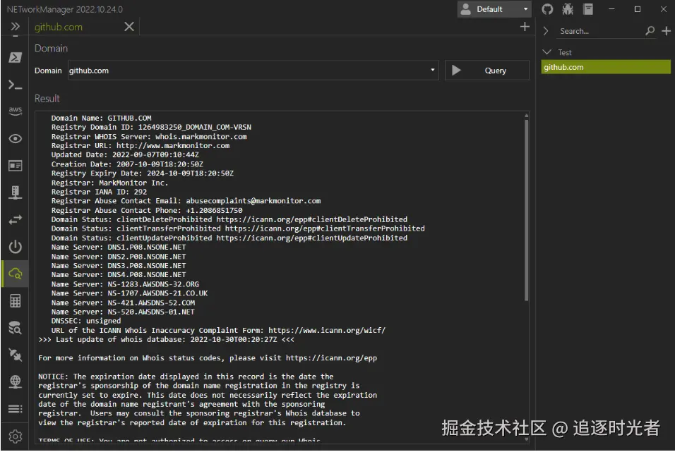Click 'Registrar: MarkMonitor Inc.' line
The height and width of the screenshot is (452, 675).
[x=109, y=183]
